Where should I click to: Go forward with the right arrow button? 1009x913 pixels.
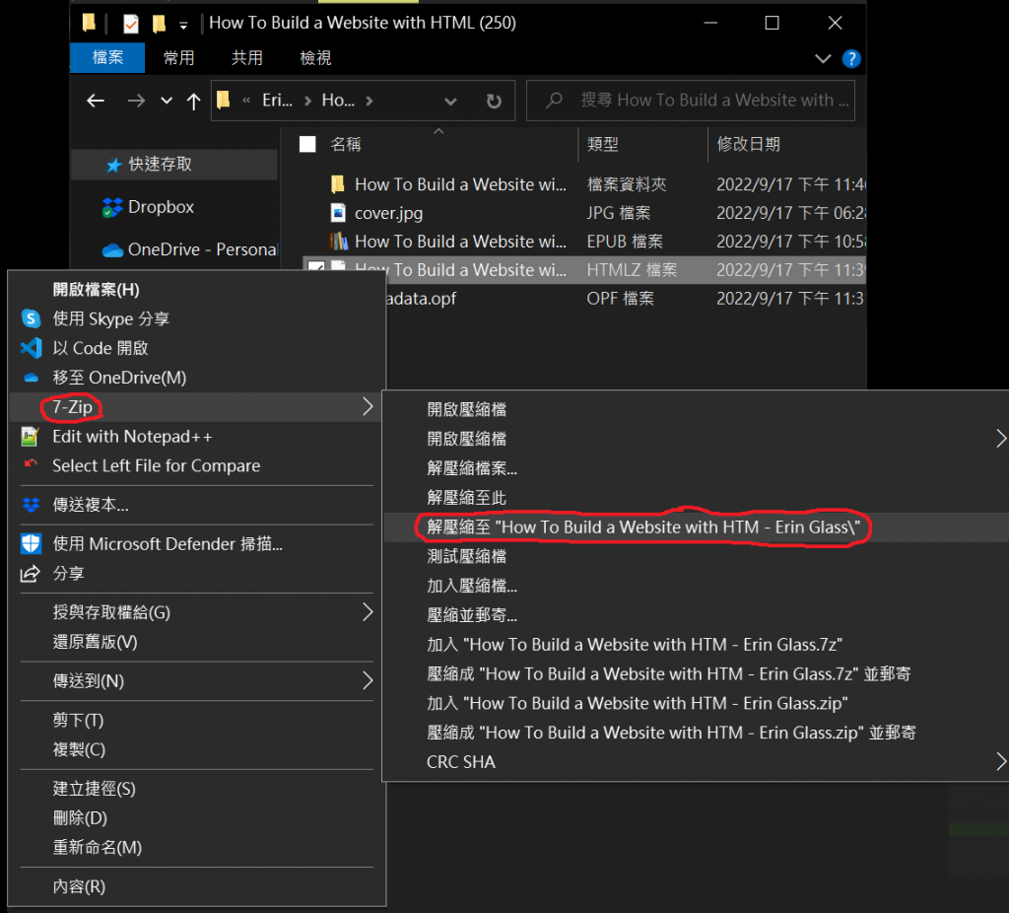pos(136,101)
